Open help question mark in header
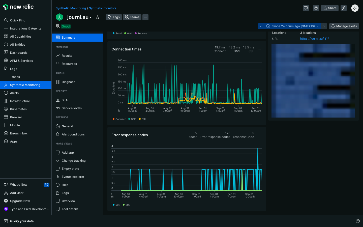The width and height of the screenshot is (363, 227). click(316, 8)
